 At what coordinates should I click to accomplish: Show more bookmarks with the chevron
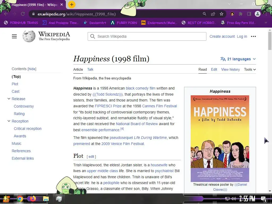tap(266, 23)
